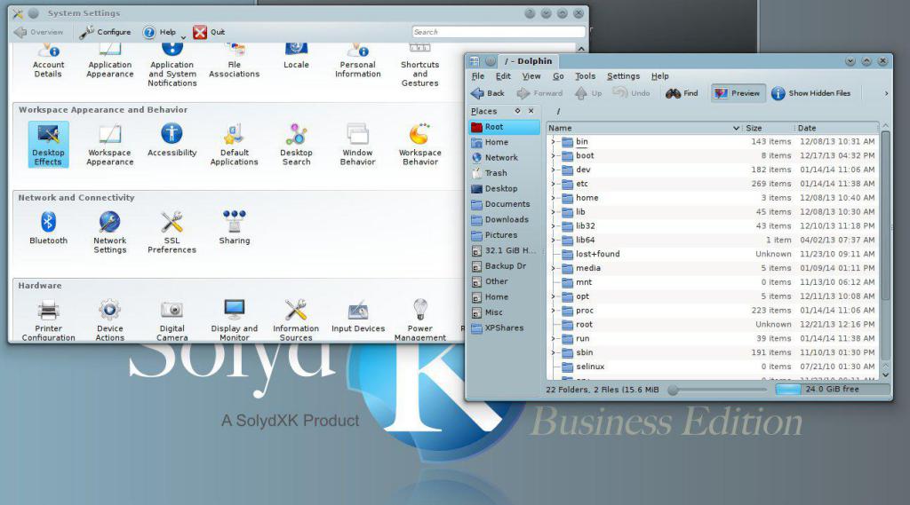Open Desktop Search settings

tap(296, 145)
